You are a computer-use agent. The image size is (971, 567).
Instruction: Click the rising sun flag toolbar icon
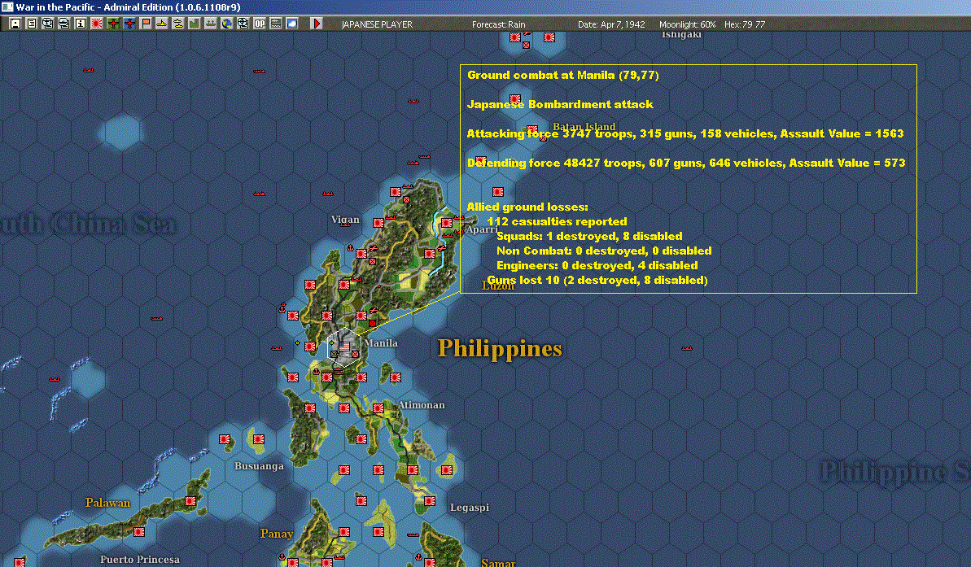[97, 24]
